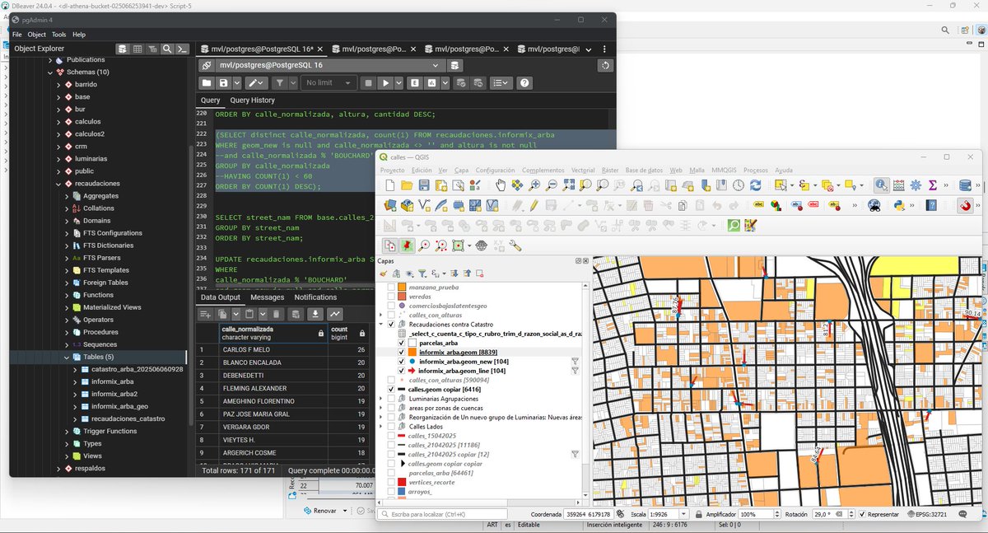
Task: Click the CARLOS F MELO result cell
Action: click(273, 350)
